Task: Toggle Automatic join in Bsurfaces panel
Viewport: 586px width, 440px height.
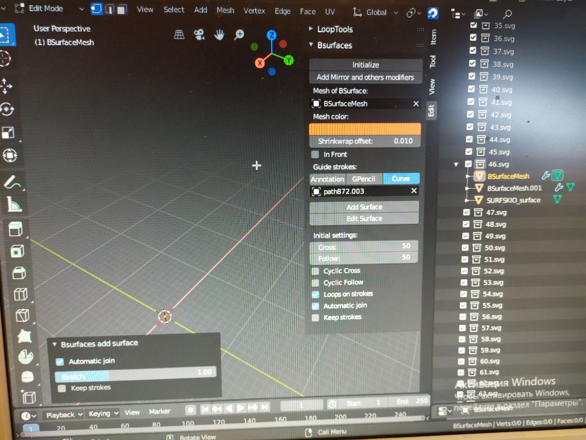Action: pos(315,306)
